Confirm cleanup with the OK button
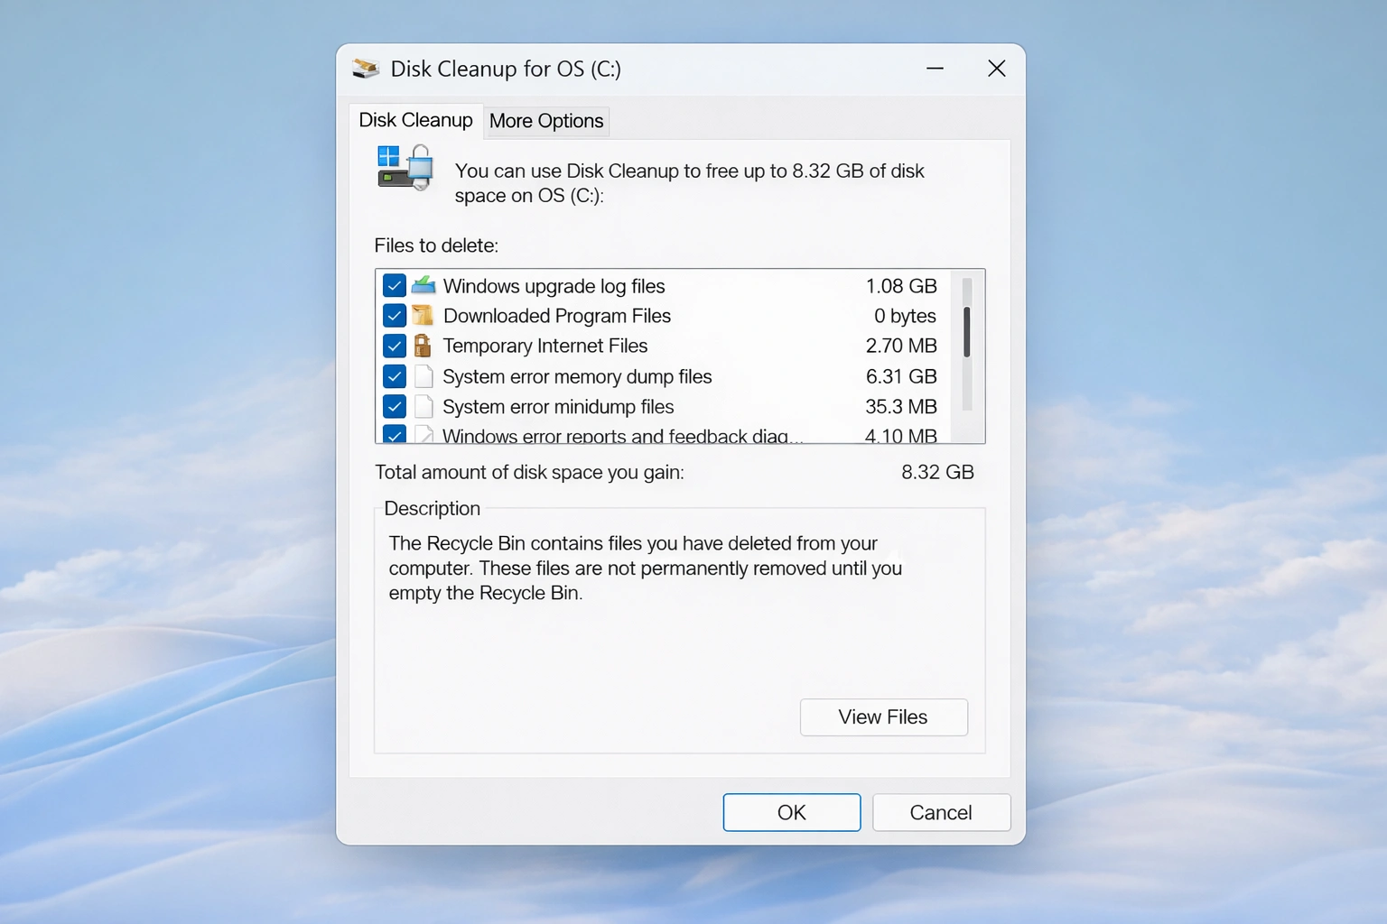Screen dimensions: 1387x924 pyautogui.click(x=791, y=812)
